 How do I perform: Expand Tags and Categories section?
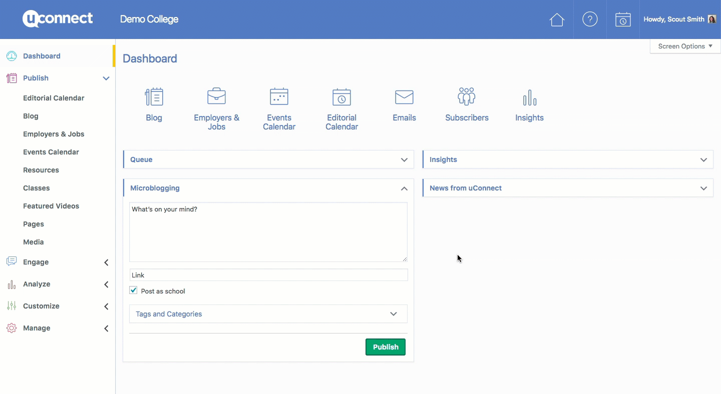pyautogui.click(x=393, y=314)
